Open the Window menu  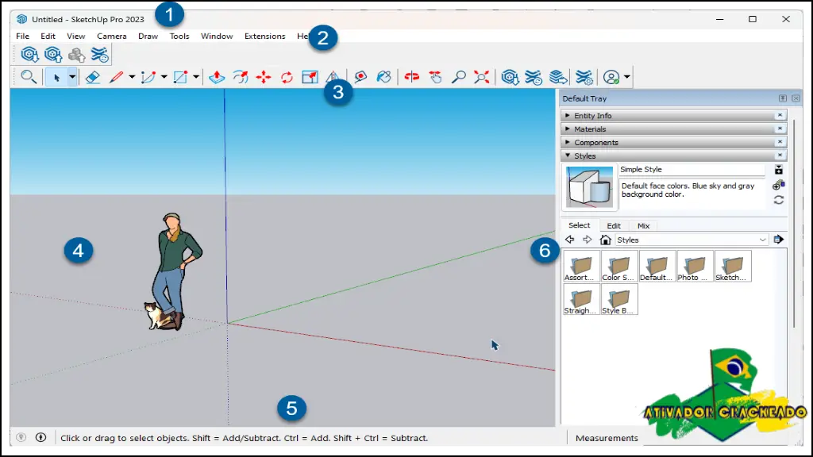(x=217, y=36)
